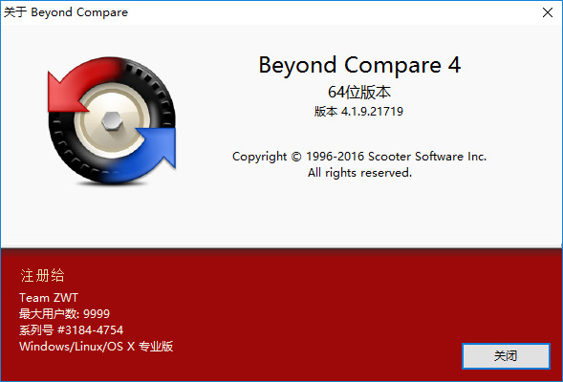Click the 关闭 button

506,356
